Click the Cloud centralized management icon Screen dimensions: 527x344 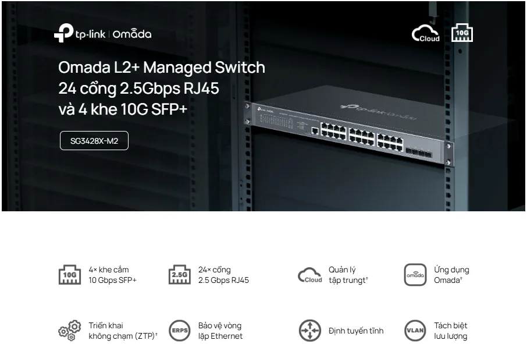pyautogui.click(x=310, y=275)
